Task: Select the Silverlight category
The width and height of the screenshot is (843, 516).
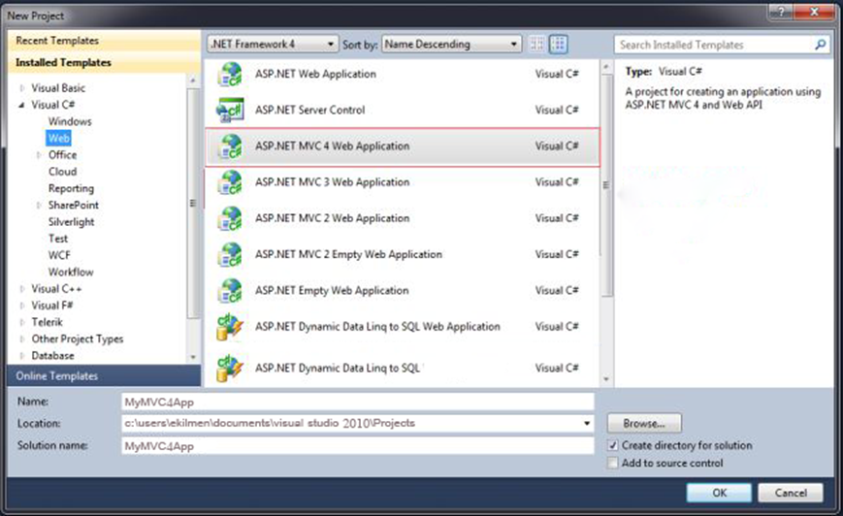Action: coord(71,222)
